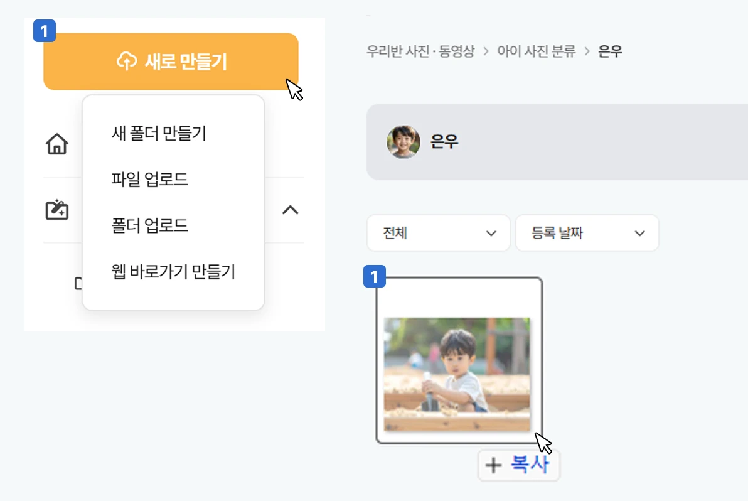Go to home via the house icon
748x501 pixels.
(x=57, y=144)
